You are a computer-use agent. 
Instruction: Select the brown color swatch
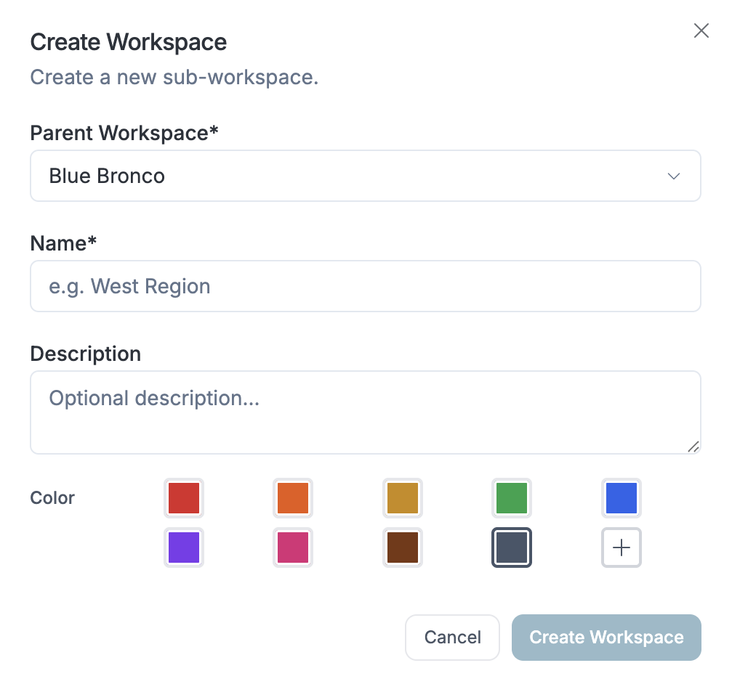[x=403, y=548]
